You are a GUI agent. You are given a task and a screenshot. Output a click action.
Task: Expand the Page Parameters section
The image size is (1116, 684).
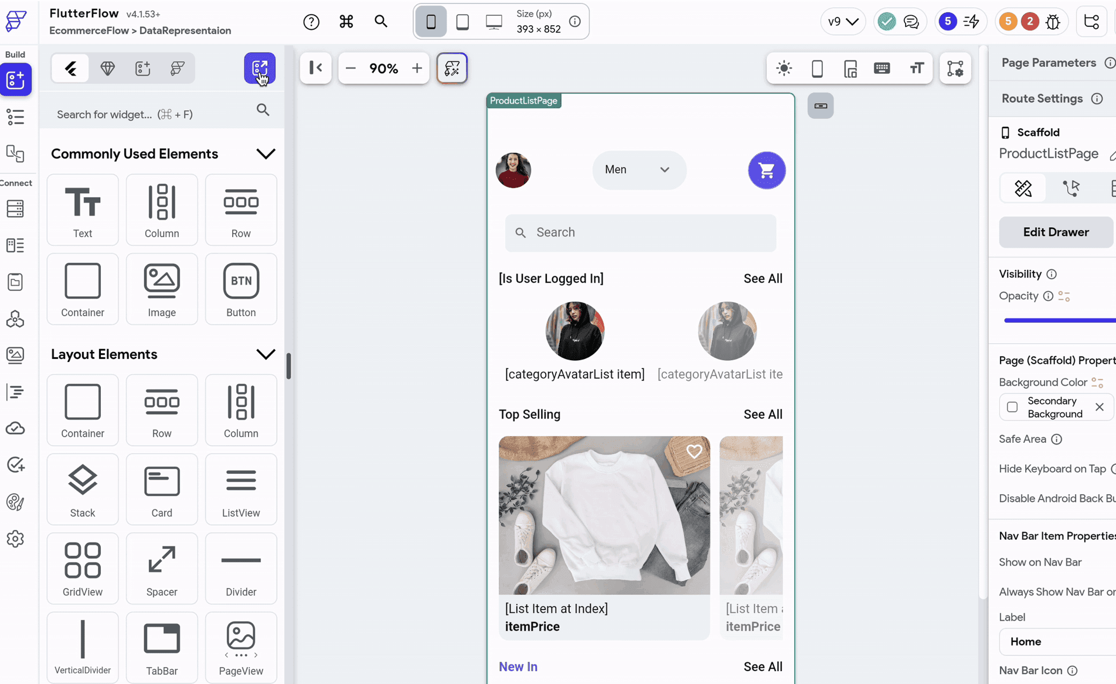tap(1049, 63)
